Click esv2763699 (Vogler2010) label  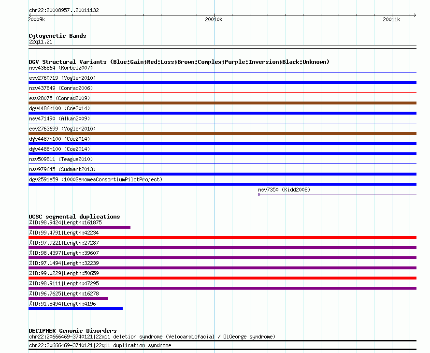point(62,129)
